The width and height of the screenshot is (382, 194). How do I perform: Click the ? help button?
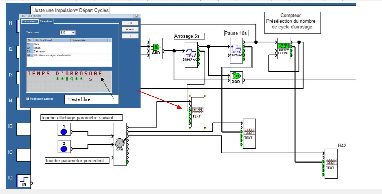130,35
